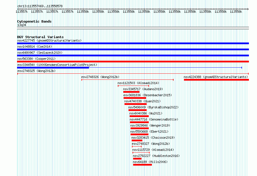Open nsv6040386 (Wu2021) variant label
This screenshot has width=257, height=176.
(x=146, y=113)
